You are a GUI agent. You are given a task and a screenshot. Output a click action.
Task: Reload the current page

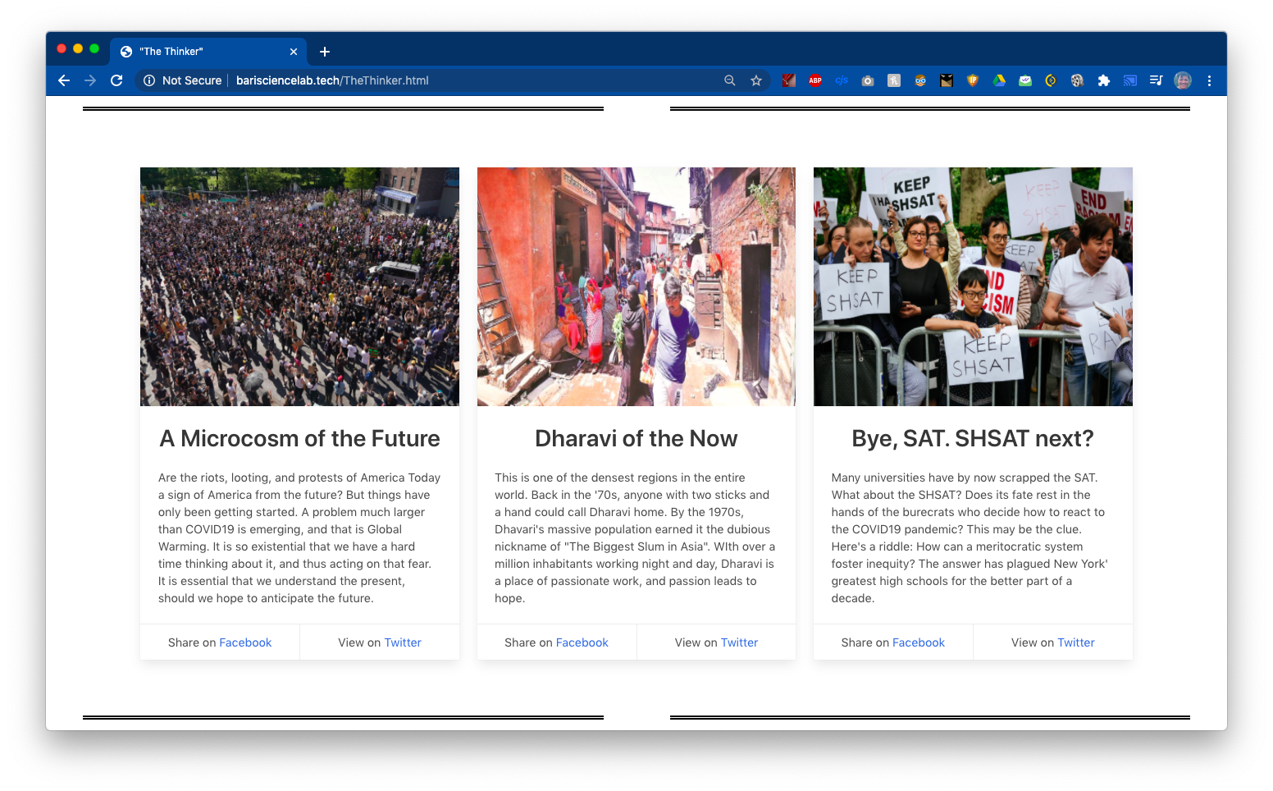click(116, 80)
